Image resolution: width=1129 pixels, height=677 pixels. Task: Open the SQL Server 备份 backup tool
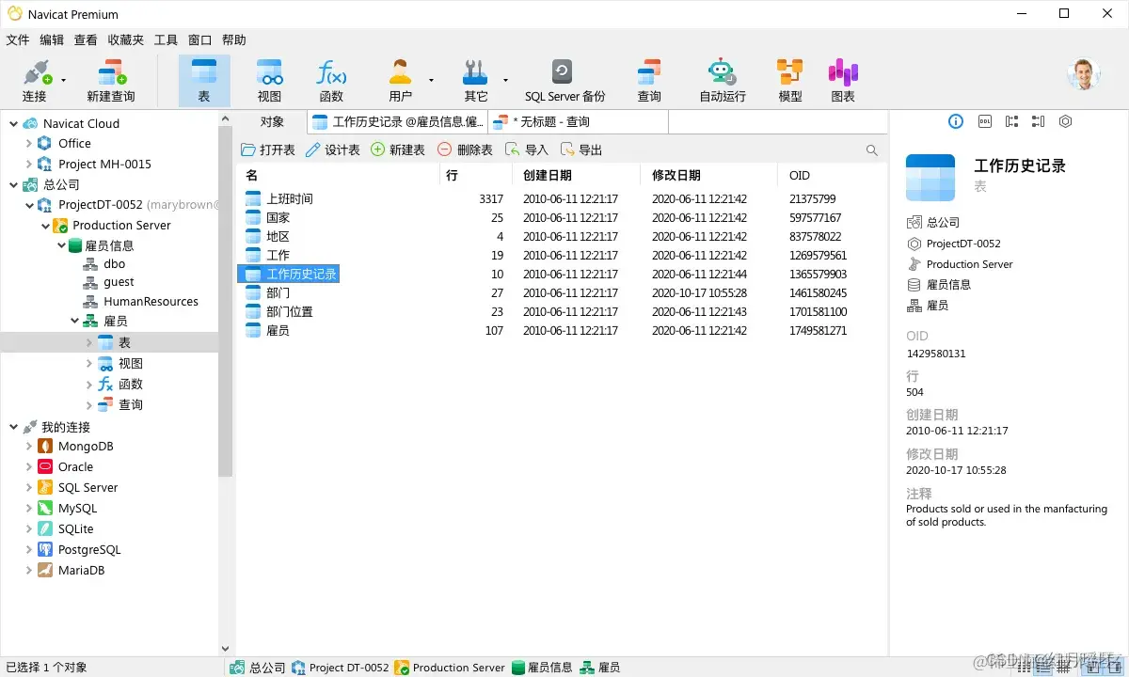click(564, 80)
